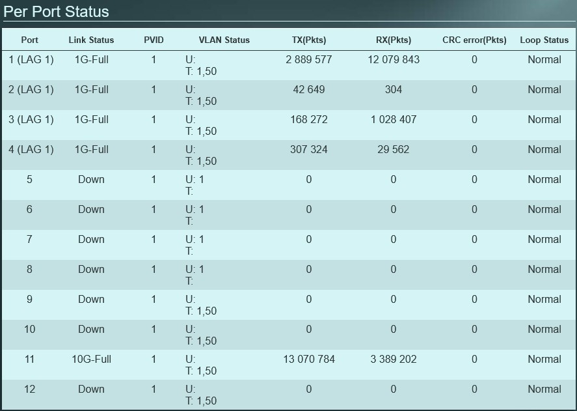Screen dimensions: 577x411
Task: Click RX value 1 028 407
Action: point(394,120)
